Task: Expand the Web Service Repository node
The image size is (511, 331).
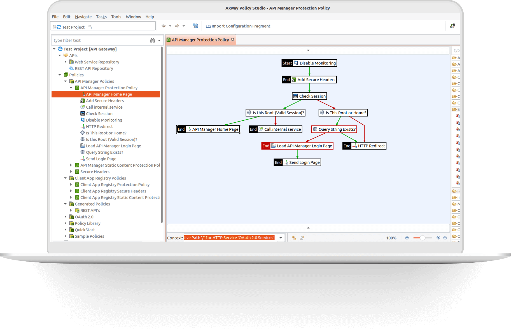Action: coord(66,62)
